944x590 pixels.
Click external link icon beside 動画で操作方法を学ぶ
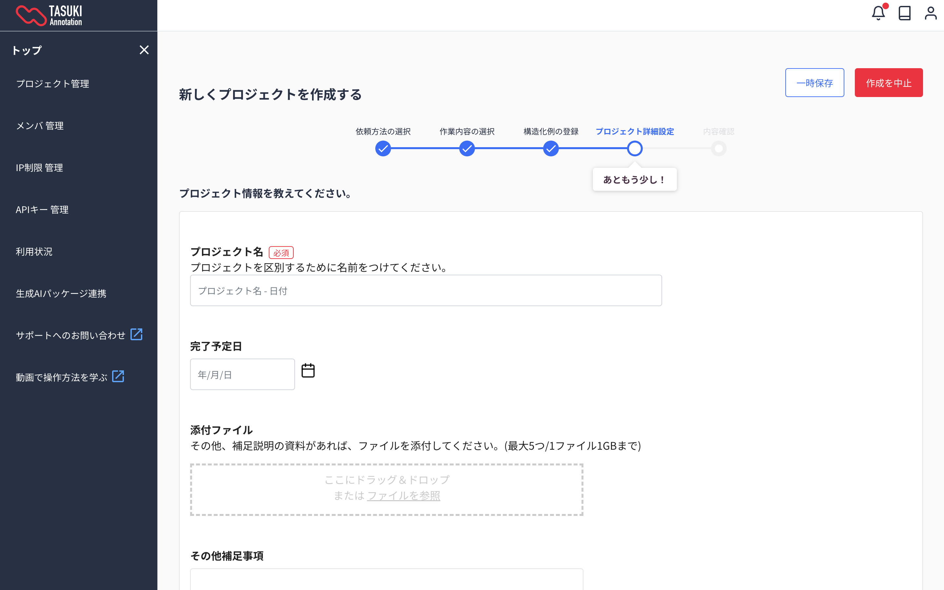pyautogui.click(x=118, y=377)
